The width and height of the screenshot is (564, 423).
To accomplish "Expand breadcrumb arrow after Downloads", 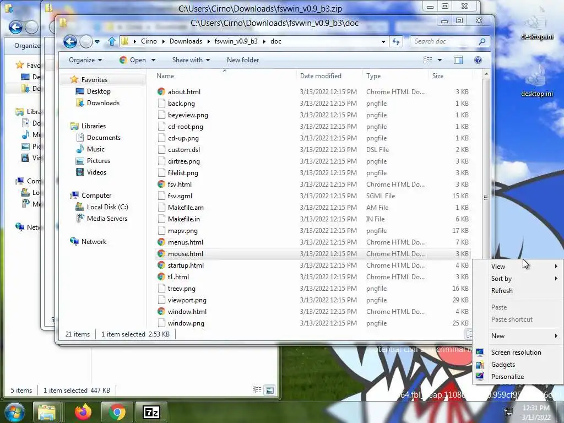I will (209, 41).
